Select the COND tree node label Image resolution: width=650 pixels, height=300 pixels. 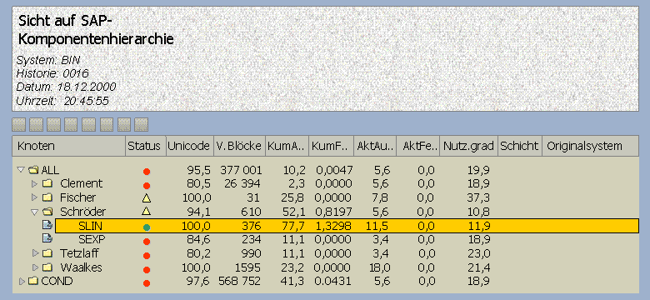(x=57, y=282)
